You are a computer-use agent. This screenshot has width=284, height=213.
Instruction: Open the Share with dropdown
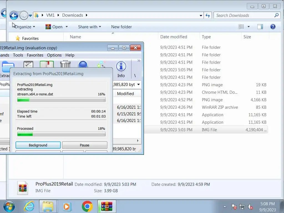click(x=90, y=27)
